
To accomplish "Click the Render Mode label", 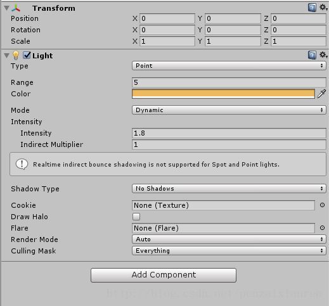I will (34, 239).
